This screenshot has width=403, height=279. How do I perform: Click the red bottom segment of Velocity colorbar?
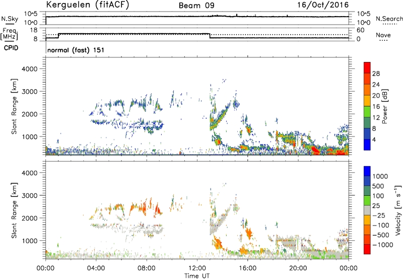pos(367,249)
